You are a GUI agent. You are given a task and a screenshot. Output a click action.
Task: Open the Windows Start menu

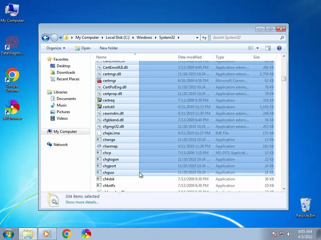click(8, 234)
